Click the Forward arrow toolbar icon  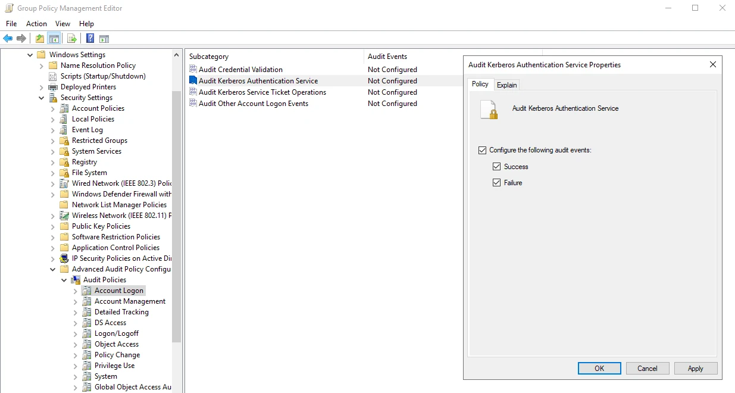pyautogui.click(x=21, y=39)
